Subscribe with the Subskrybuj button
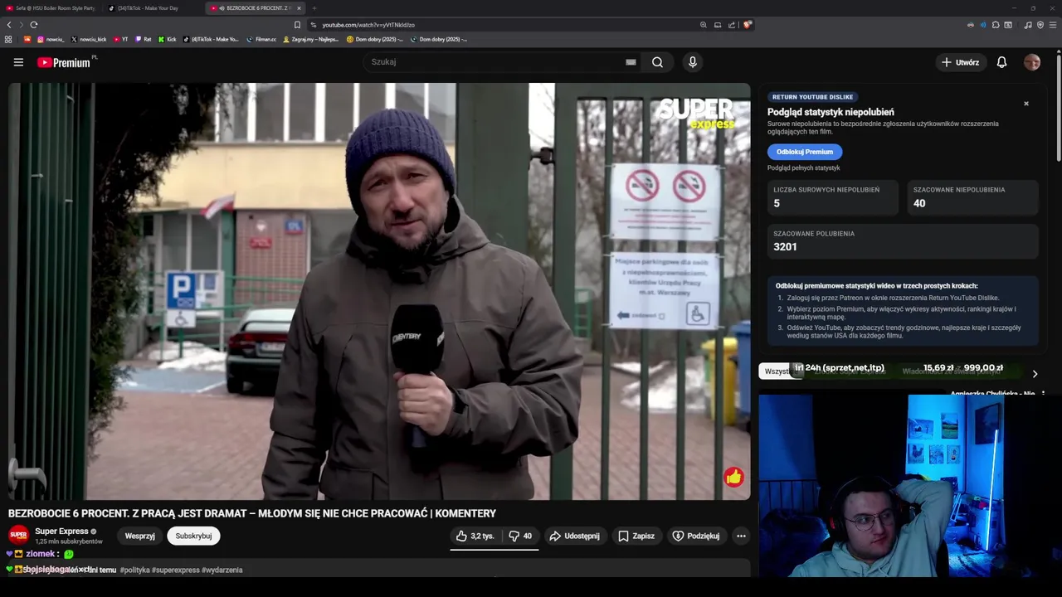Screen dimensions: 1062x597 pyautogui.click(x=193, y=536)
